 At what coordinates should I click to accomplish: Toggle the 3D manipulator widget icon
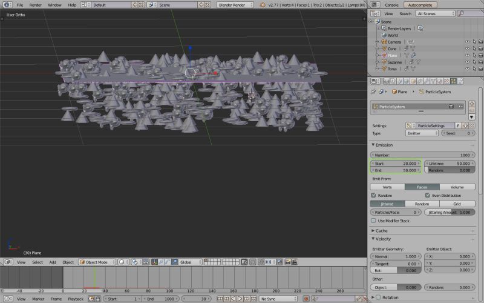point(154,262)
